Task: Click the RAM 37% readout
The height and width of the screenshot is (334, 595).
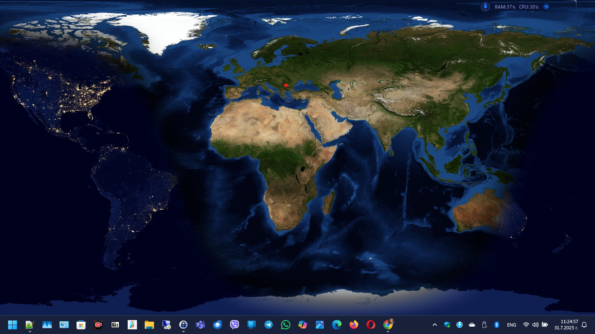Action: [505, 7]
